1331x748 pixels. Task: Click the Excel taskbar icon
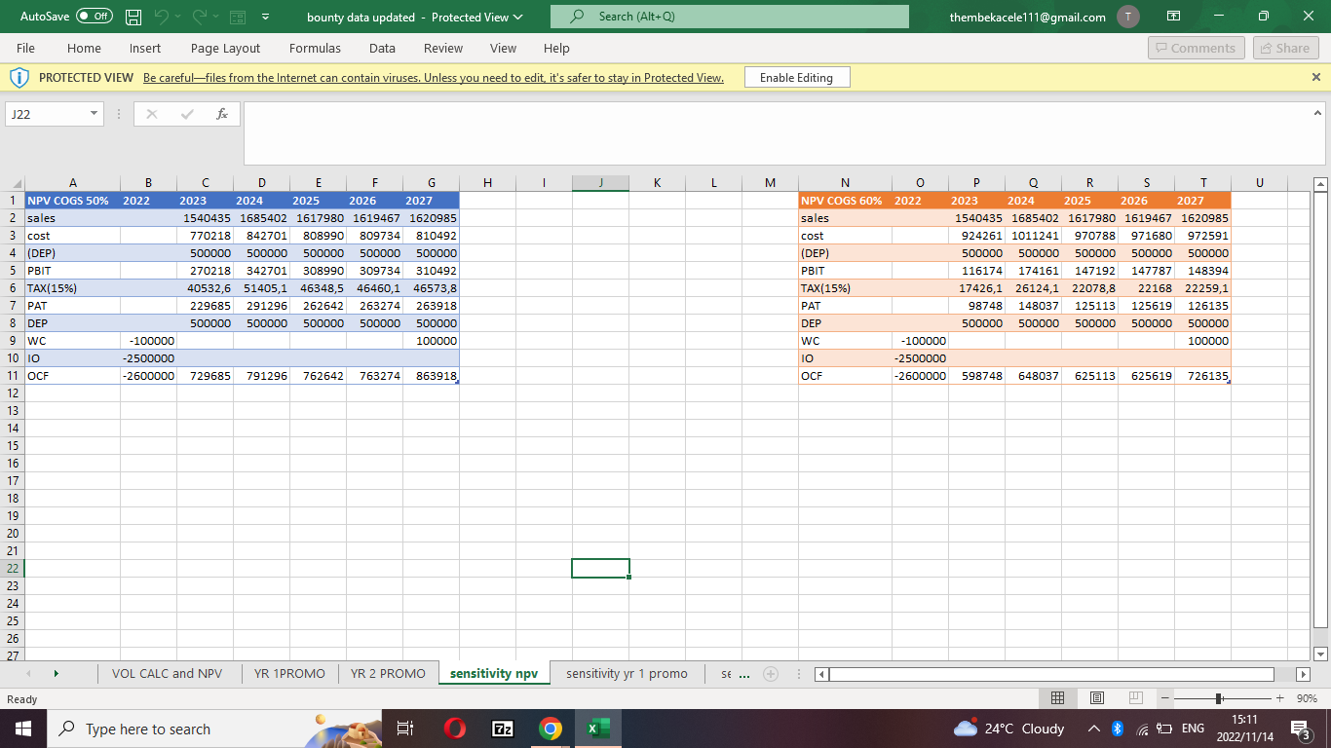tap(597, 729)
